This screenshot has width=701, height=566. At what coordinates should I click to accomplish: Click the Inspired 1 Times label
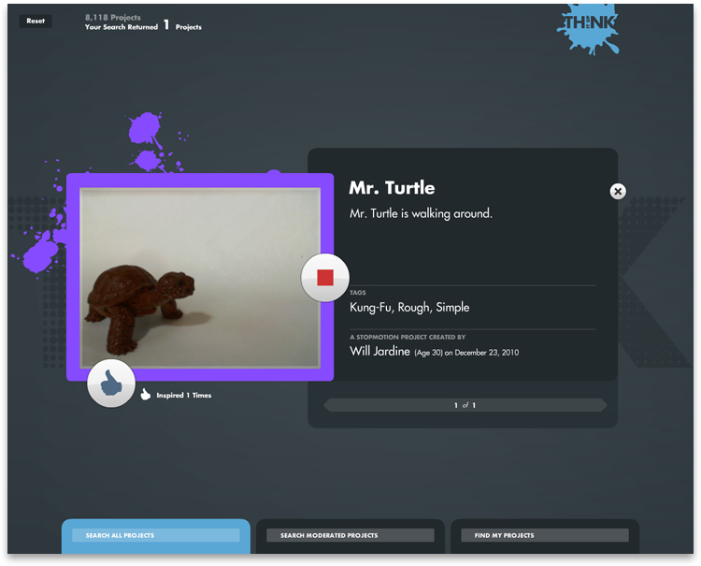(x=184, y=395)
